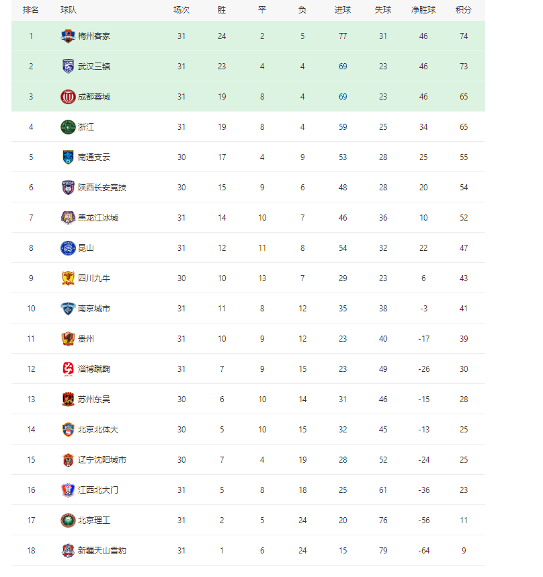The width and height of the screenshot is (543, 577).
Task: Click the 梅州客家 team logo
Action: pyautogui.click(x=68, y=36)
